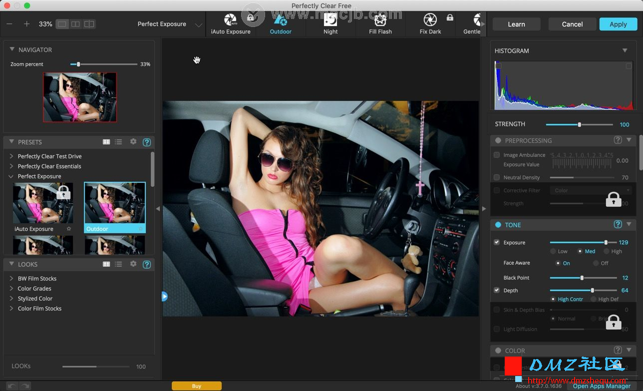Expand Stylized Color looks

pos(11,299)
